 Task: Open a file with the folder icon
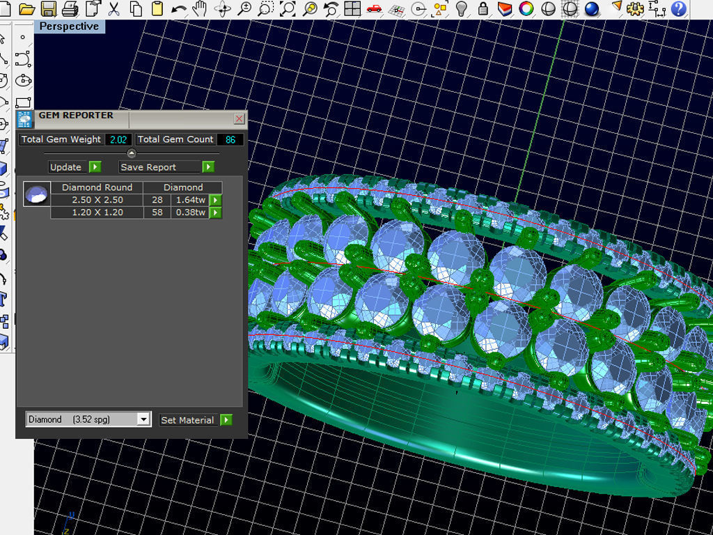pyautogui.click(x=27, y=8)
